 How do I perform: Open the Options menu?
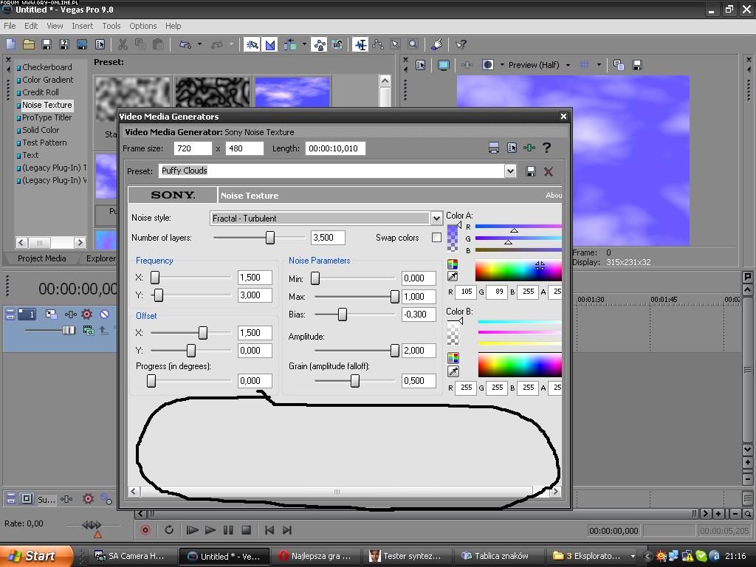(x=143, y=26)
